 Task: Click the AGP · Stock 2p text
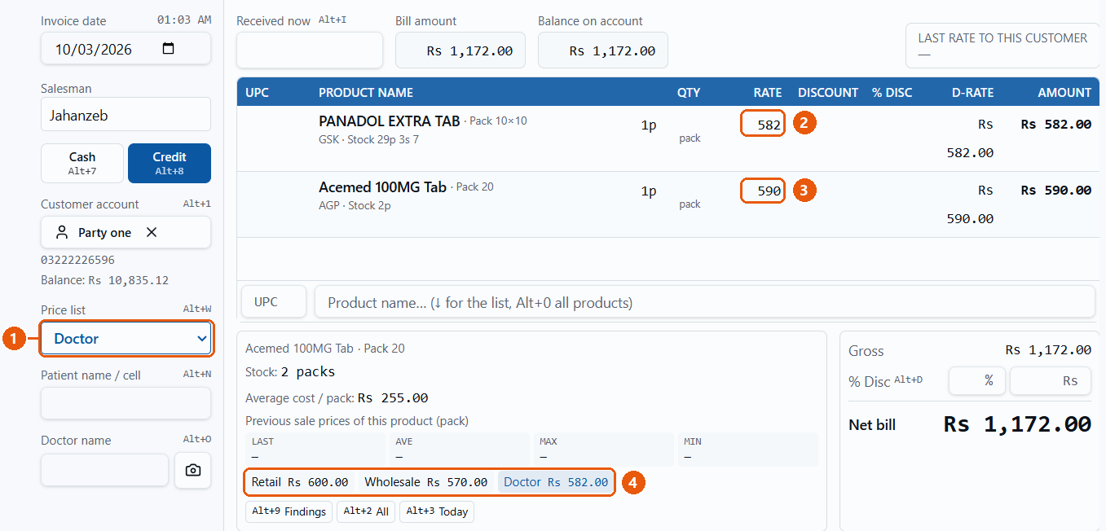click(x=355, y=205)
